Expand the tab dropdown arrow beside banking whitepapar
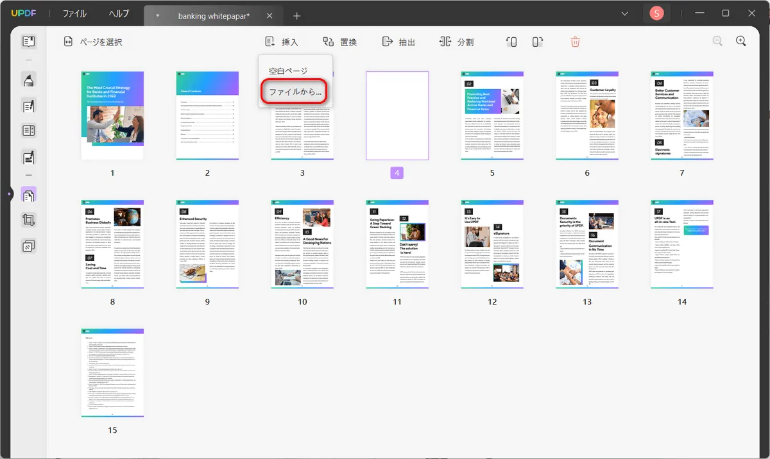Screen dimensions: 770x459 coord(158,15)
